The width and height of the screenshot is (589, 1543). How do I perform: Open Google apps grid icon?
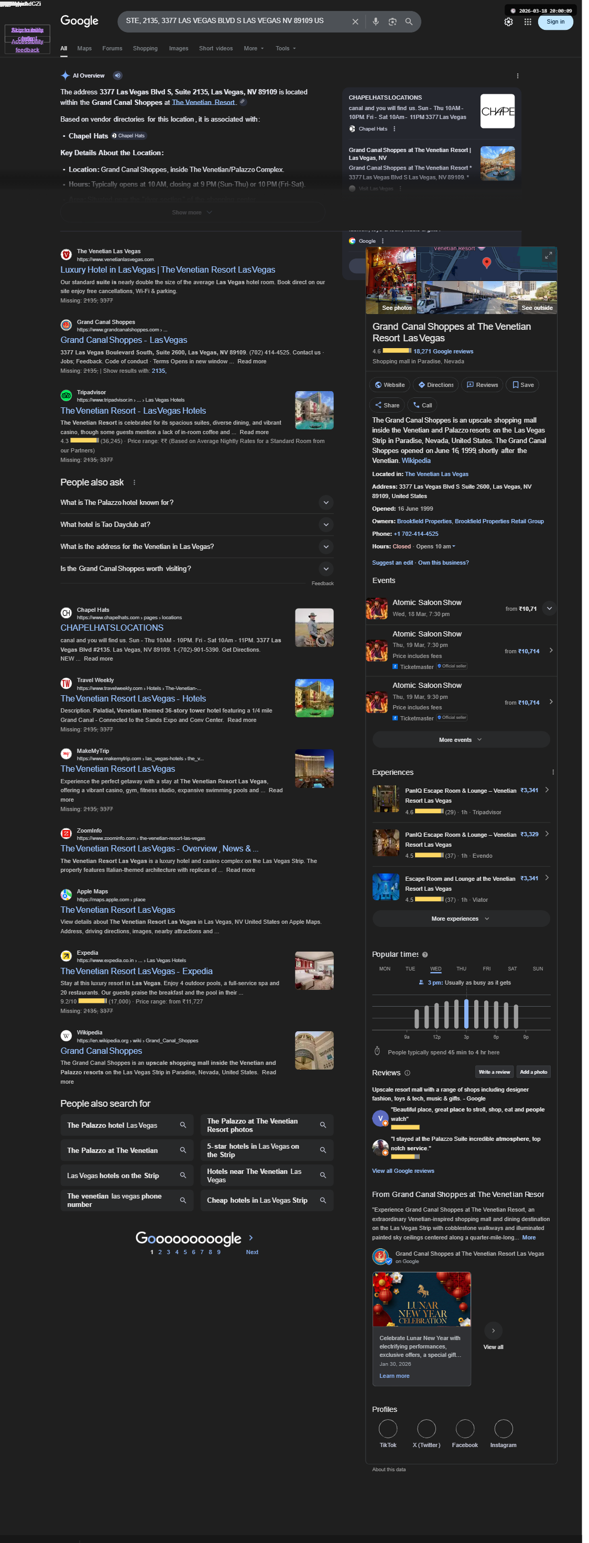click(x=527, y=21)
